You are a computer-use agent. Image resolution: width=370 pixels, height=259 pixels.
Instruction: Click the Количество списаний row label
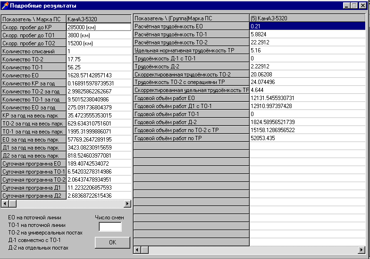coord(34,51)
